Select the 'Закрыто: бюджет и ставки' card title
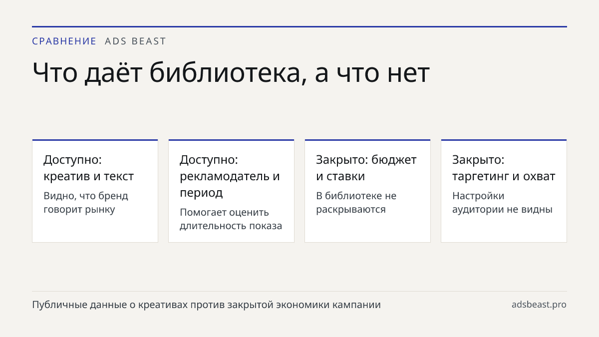Image resolution: width=599 pixels, height=337 pixels. click(x=366, y=168)
